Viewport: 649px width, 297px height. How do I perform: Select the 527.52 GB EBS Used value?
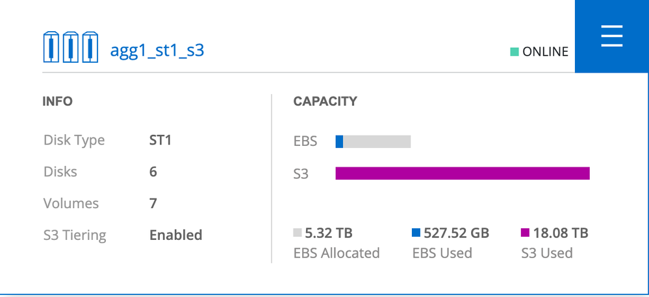pyautogui.click(x=456, y=233)
